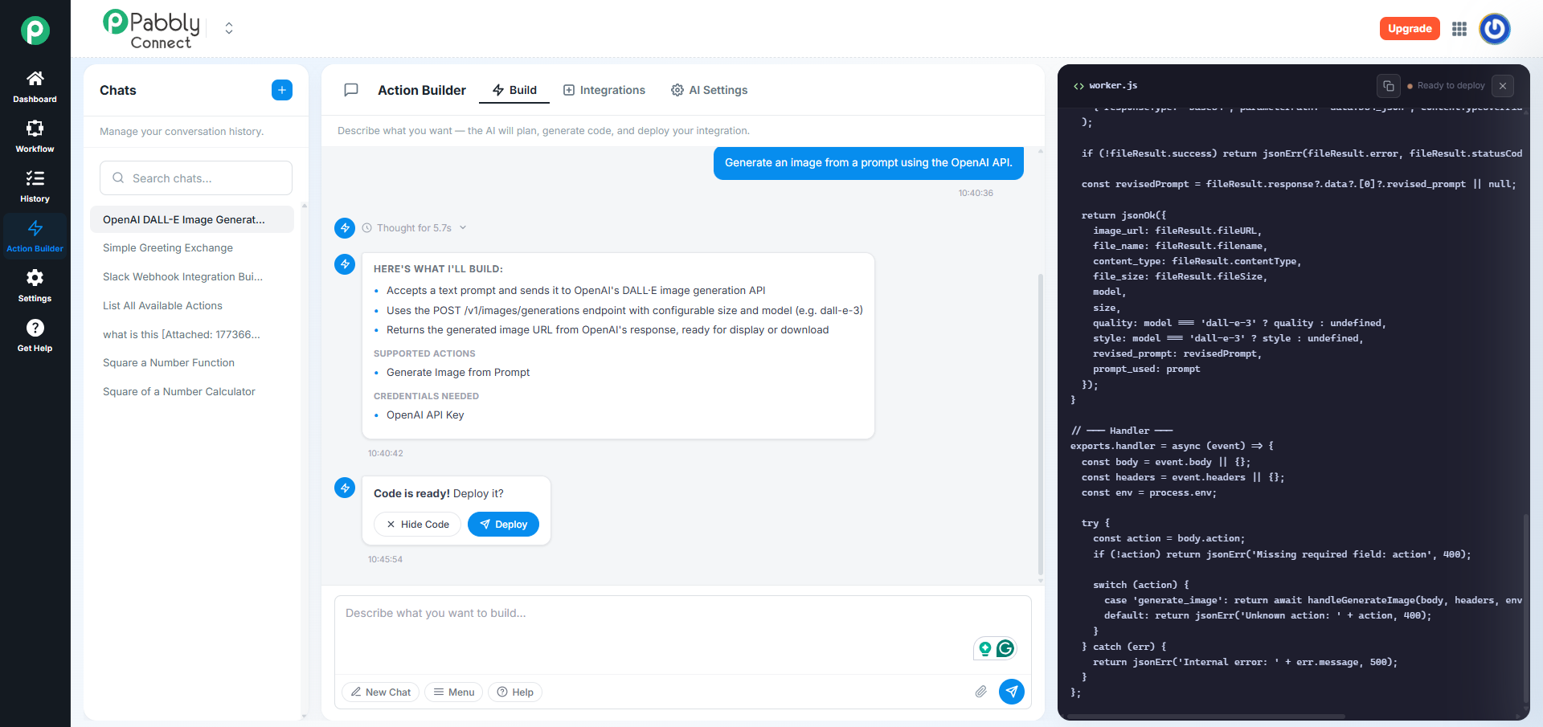This screenshot has width=1543, height=727.
Task: Hide the code panel using Hide Code
Action: point(417,525)
